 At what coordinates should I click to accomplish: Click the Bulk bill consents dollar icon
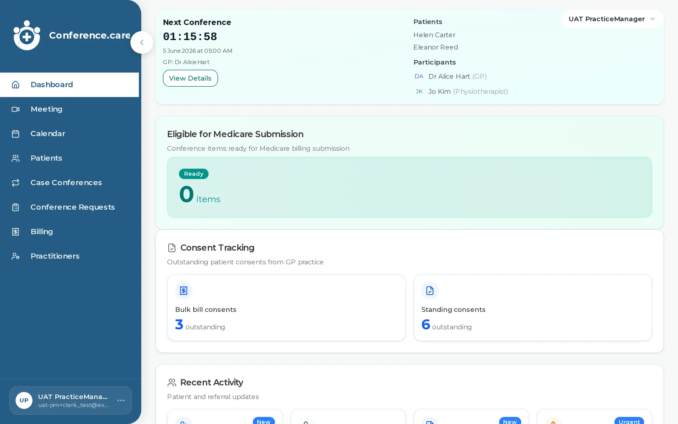pos(183,291)
